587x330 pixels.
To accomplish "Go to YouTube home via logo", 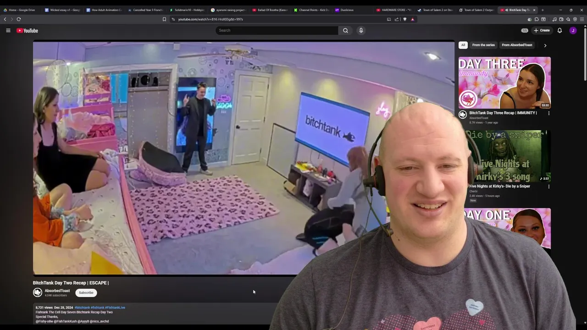I will click(x=27, y=30).
